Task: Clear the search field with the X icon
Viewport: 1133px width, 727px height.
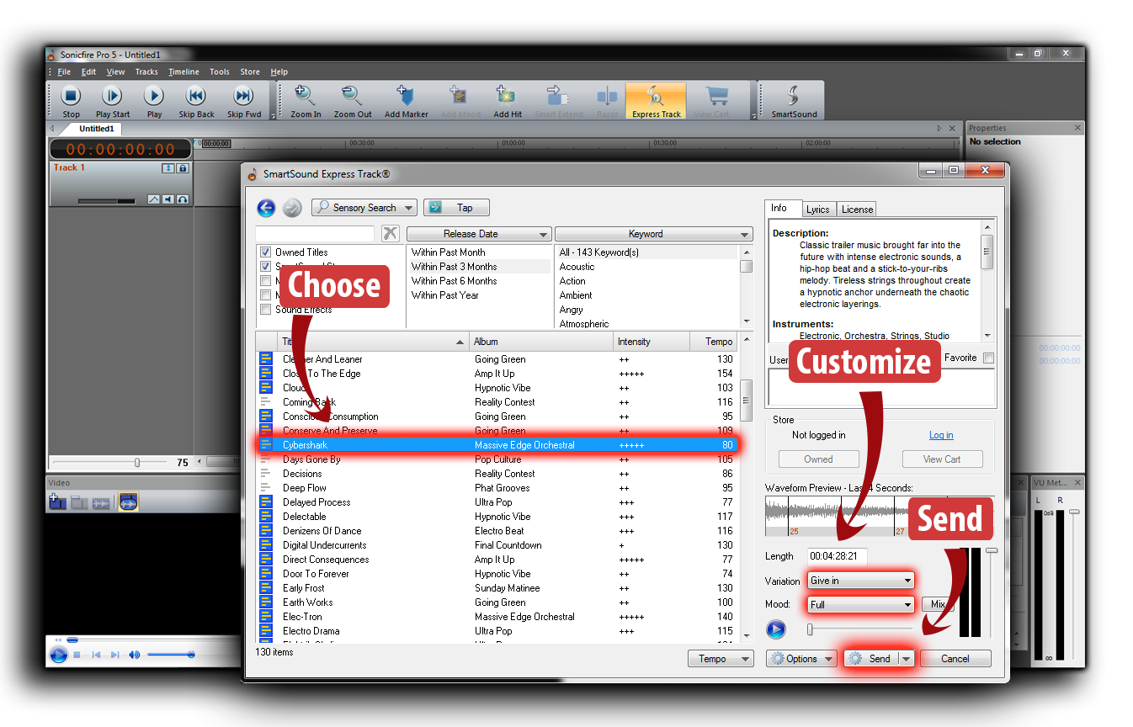Action: pos(390,233)
